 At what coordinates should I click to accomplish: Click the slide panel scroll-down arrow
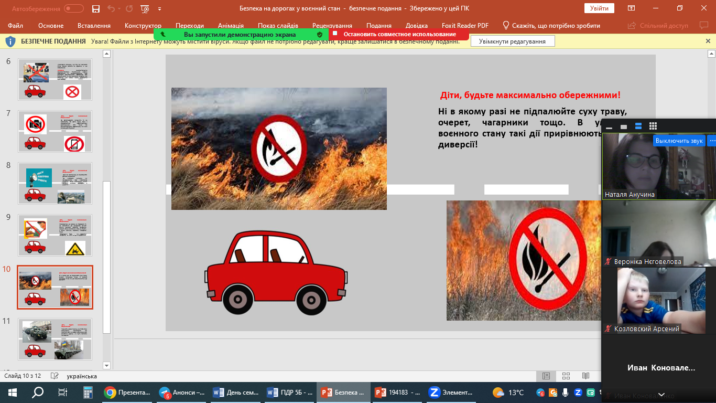pos(106,365)
